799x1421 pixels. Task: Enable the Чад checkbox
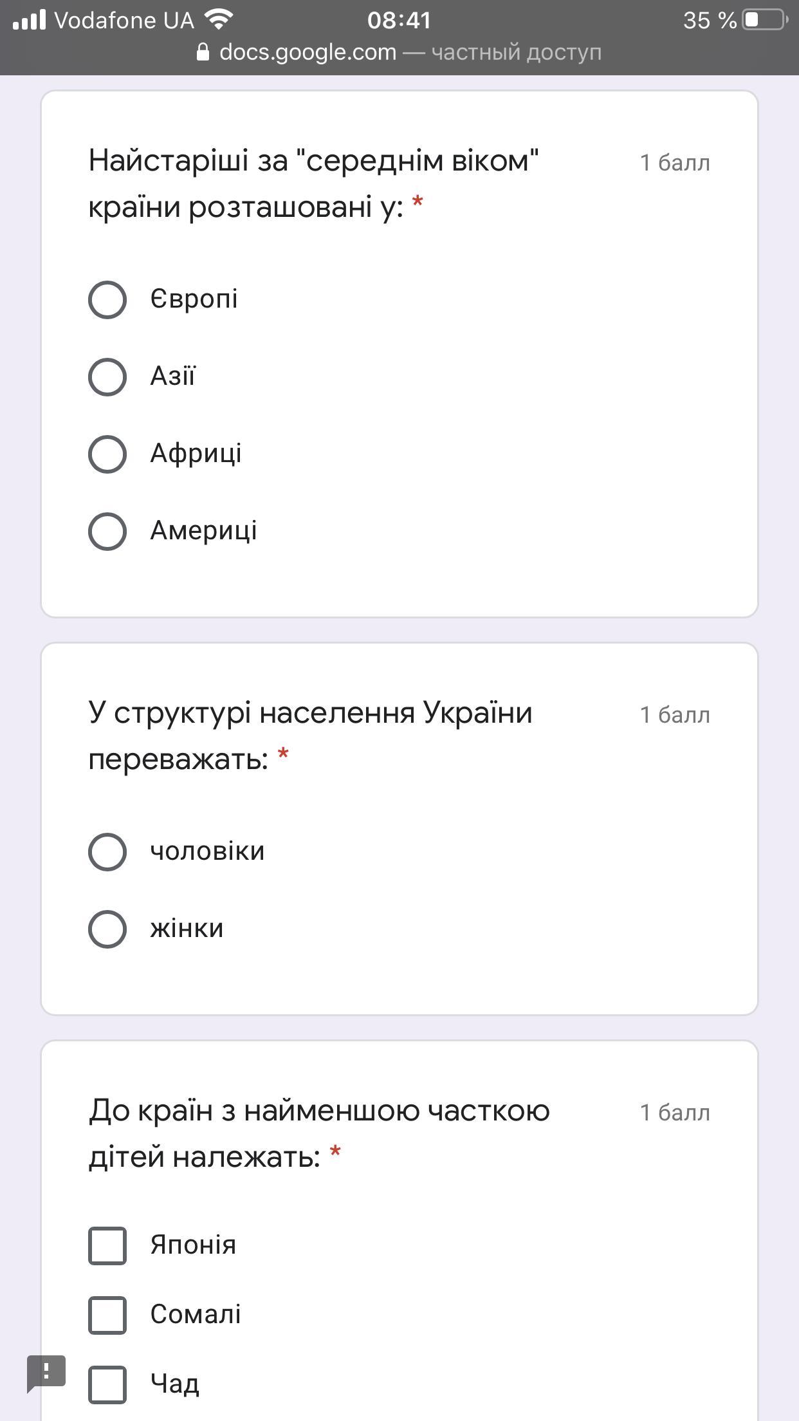tap(107, 1384)
